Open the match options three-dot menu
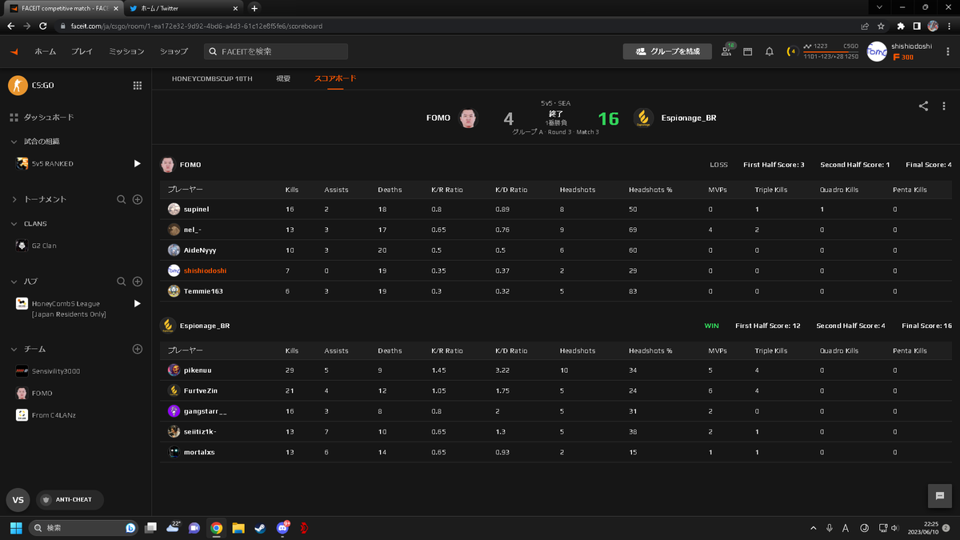The width and height of the screenshot is (960, 540). click(x=944, y=106)
